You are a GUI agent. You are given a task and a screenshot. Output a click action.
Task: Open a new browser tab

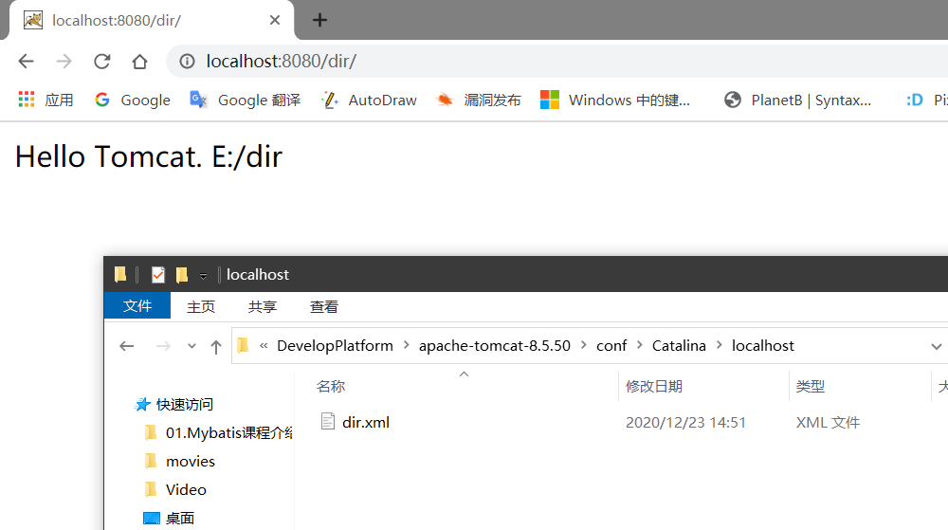(x=319, y=20)
